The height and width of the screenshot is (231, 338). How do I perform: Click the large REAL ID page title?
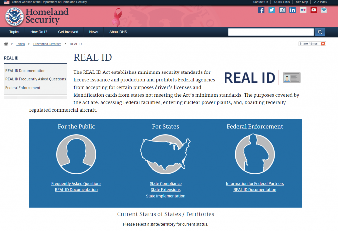[x=93, y=57]
